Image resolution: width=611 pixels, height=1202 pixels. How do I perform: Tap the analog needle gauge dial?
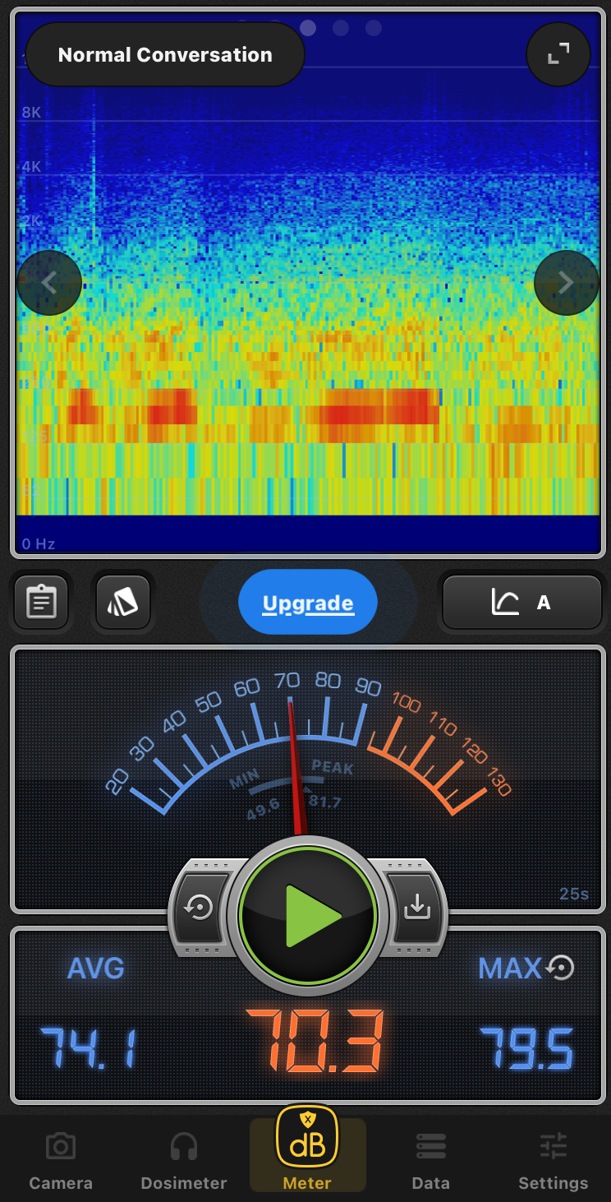click(x=308, y=740)
